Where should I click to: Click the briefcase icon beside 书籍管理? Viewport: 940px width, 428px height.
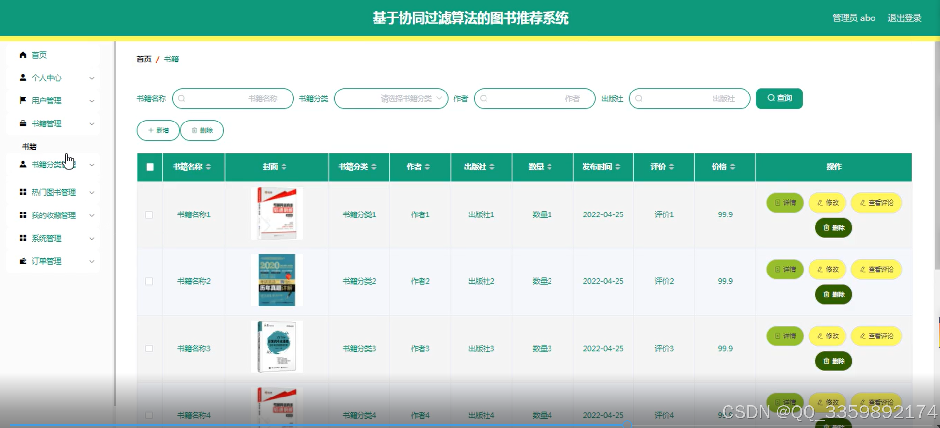[x=23, y=123]
